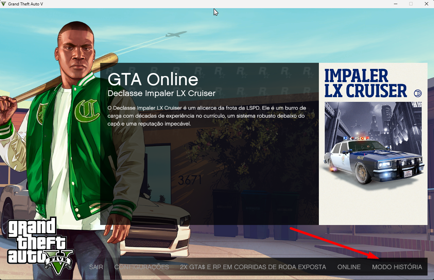434x280 pixels.
Task: Click the Declasse Impaler LX Cruiser subtitle
Action: tap(161, 93)
